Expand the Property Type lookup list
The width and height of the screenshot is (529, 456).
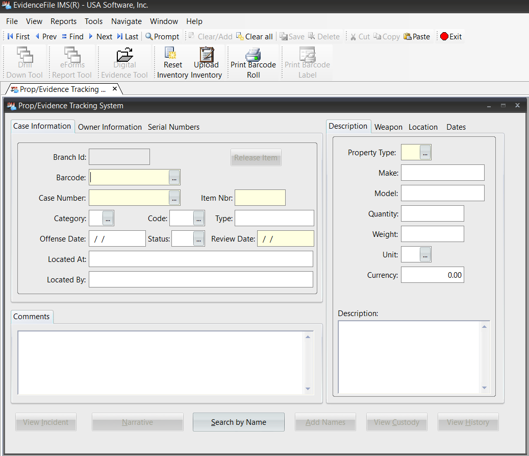pyautogui.click(x=425, y=153)
